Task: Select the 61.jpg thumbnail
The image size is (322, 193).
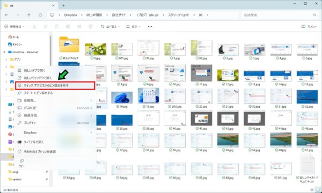Action: click(308, 140)
